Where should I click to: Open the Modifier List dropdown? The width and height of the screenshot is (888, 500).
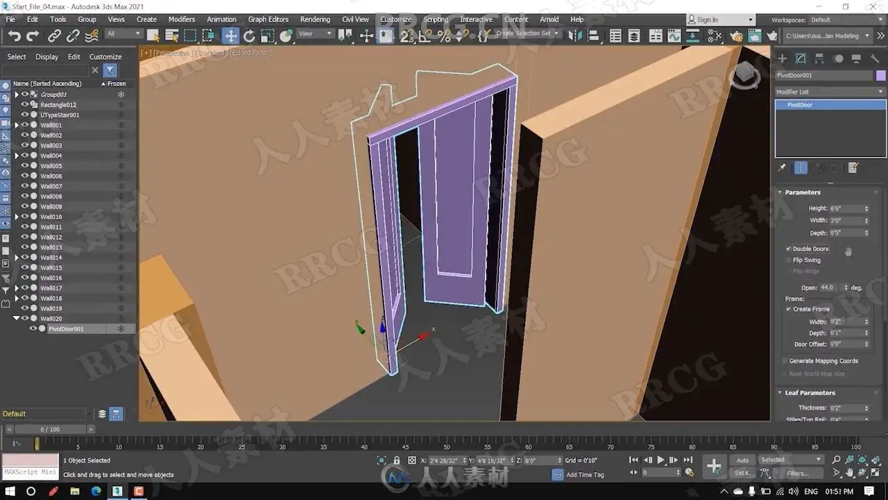830,92
